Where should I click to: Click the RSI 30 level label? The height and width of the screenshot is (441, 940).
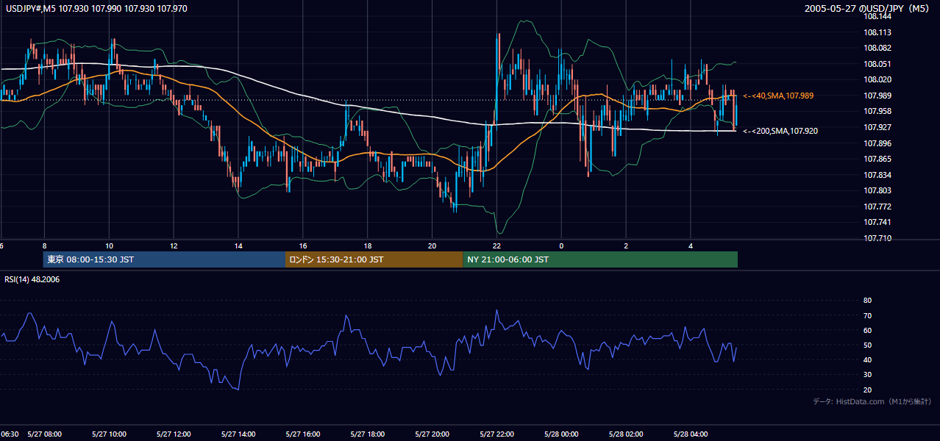tap(867, 375)
